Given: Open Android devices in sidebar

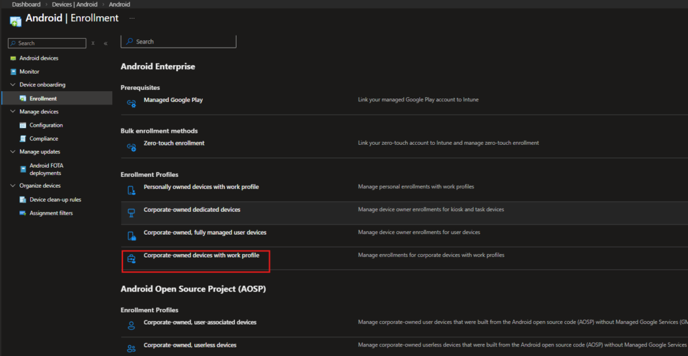Looking at the screenshot, I should pos(38,58).
